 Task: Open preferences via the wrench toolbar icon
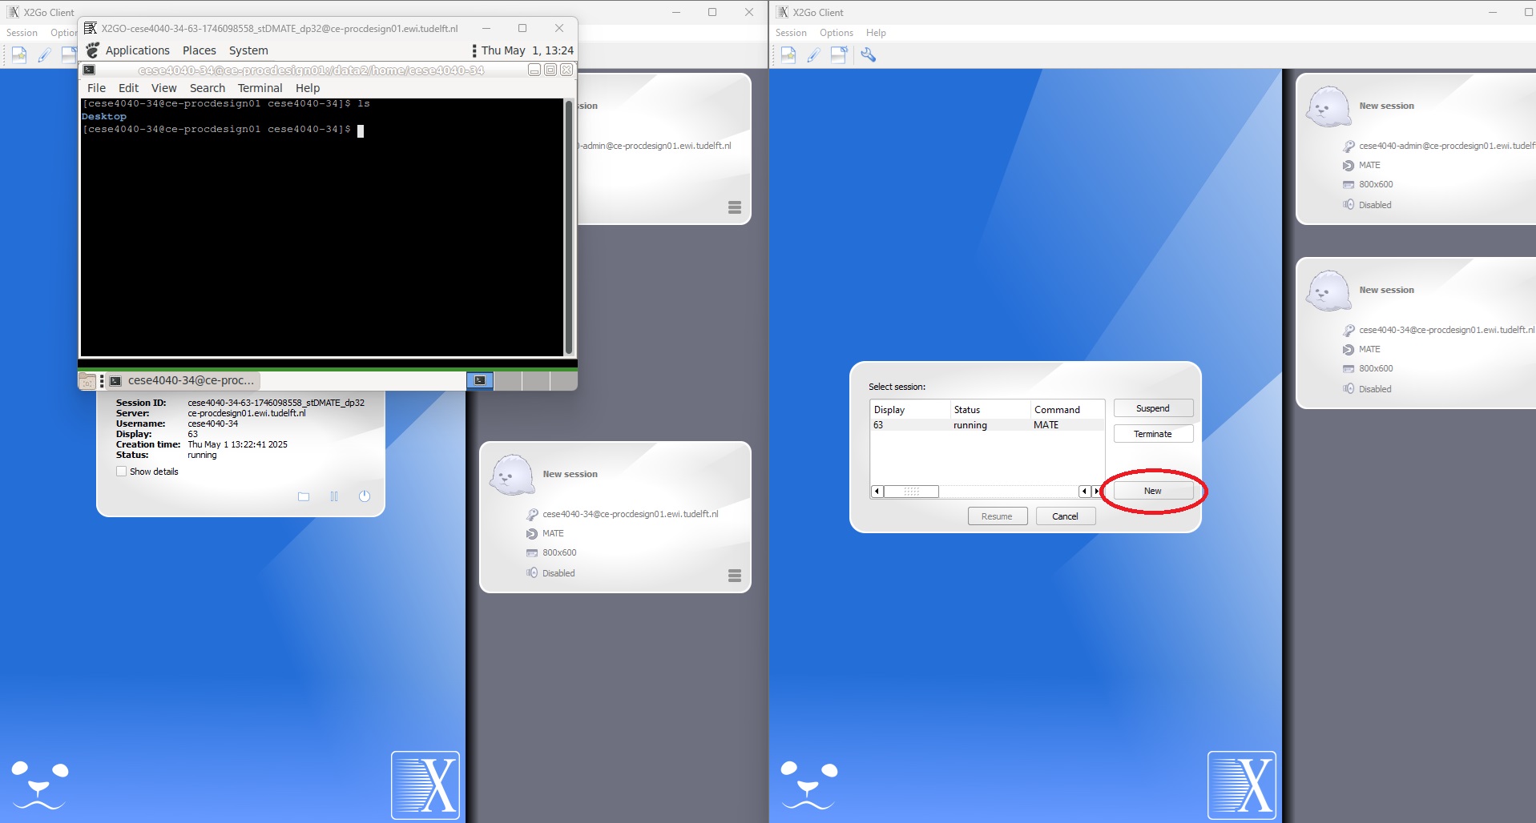[x=868, y=54]
